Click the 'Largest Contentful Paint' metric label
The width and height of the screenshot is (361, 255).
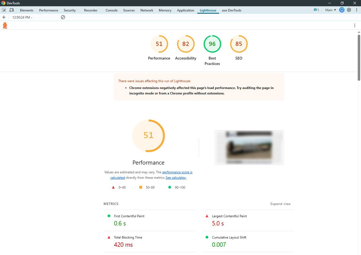pos(229,216)
